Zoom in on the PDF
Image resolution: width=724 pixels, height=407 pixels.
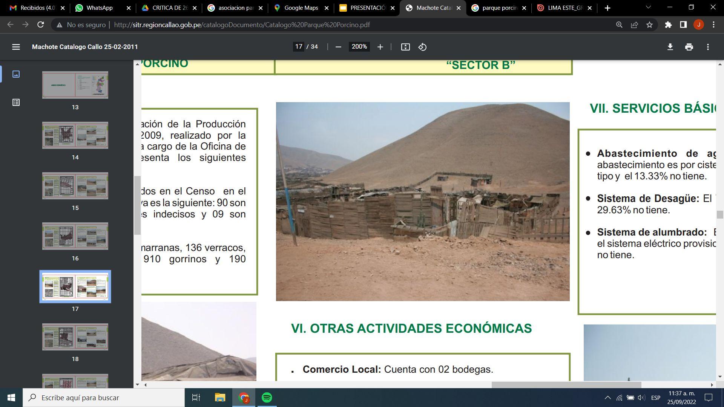(x=380, y=47)
